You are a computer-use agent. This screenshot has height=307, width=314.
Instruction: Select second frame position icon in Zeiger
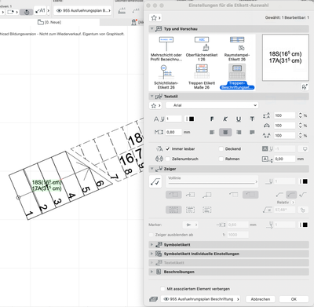point(190,210)
